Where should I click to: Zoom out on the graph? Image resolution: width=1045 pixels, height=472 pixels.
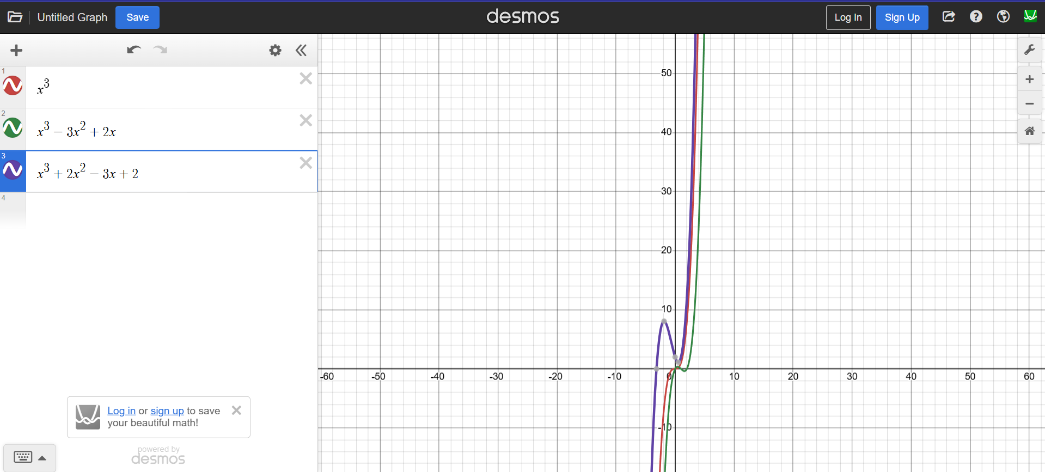click(x=1029, y=103)
